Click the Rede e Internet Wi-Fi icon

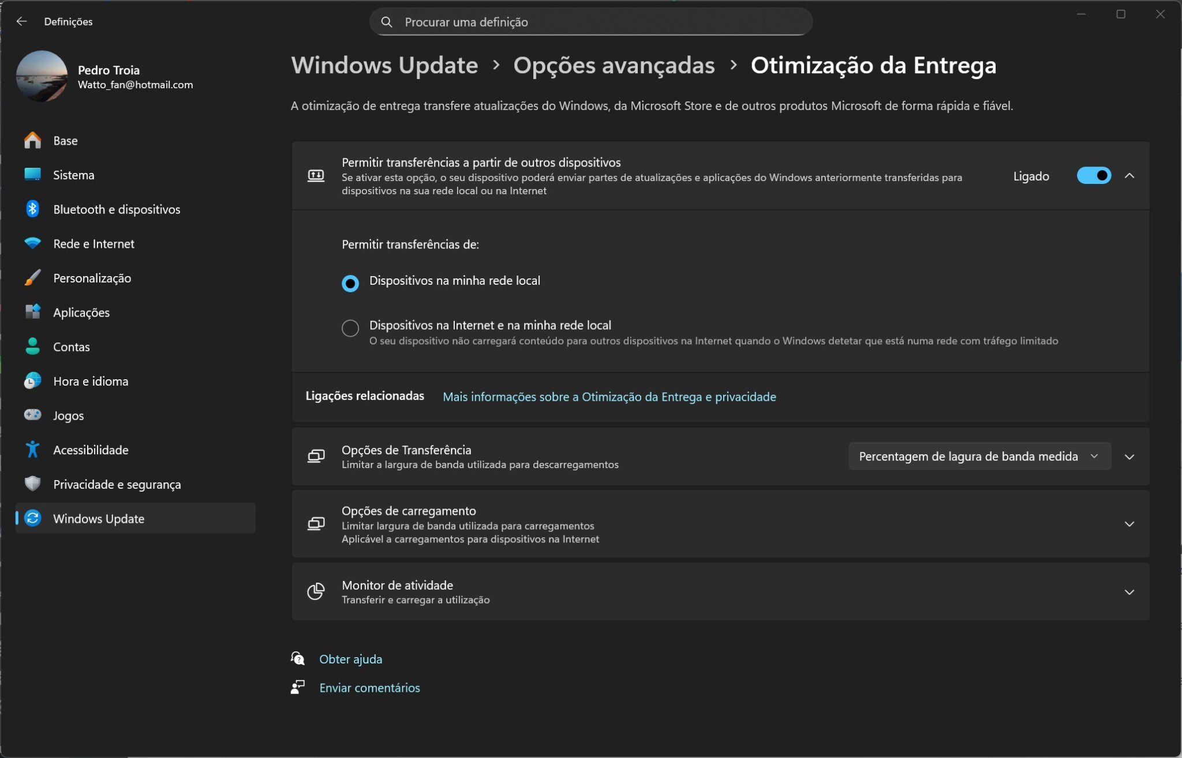click(32, 244)
